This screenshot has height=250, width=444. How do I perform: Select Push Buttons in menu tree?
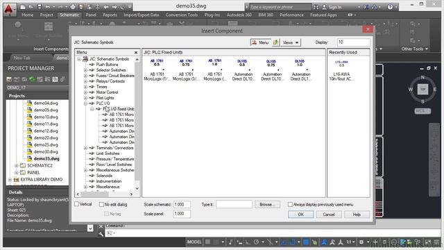(107, 65)
